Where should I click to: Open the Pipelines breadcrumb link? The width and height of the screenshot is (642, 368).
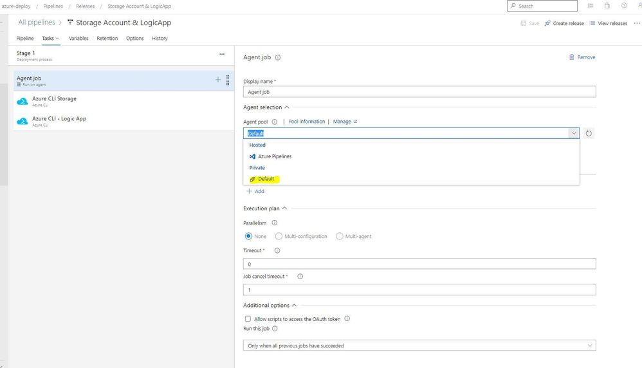click(x=53, y=6)
